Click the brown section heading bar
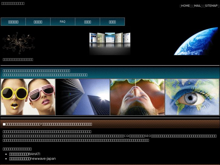 tap(110, 124)
